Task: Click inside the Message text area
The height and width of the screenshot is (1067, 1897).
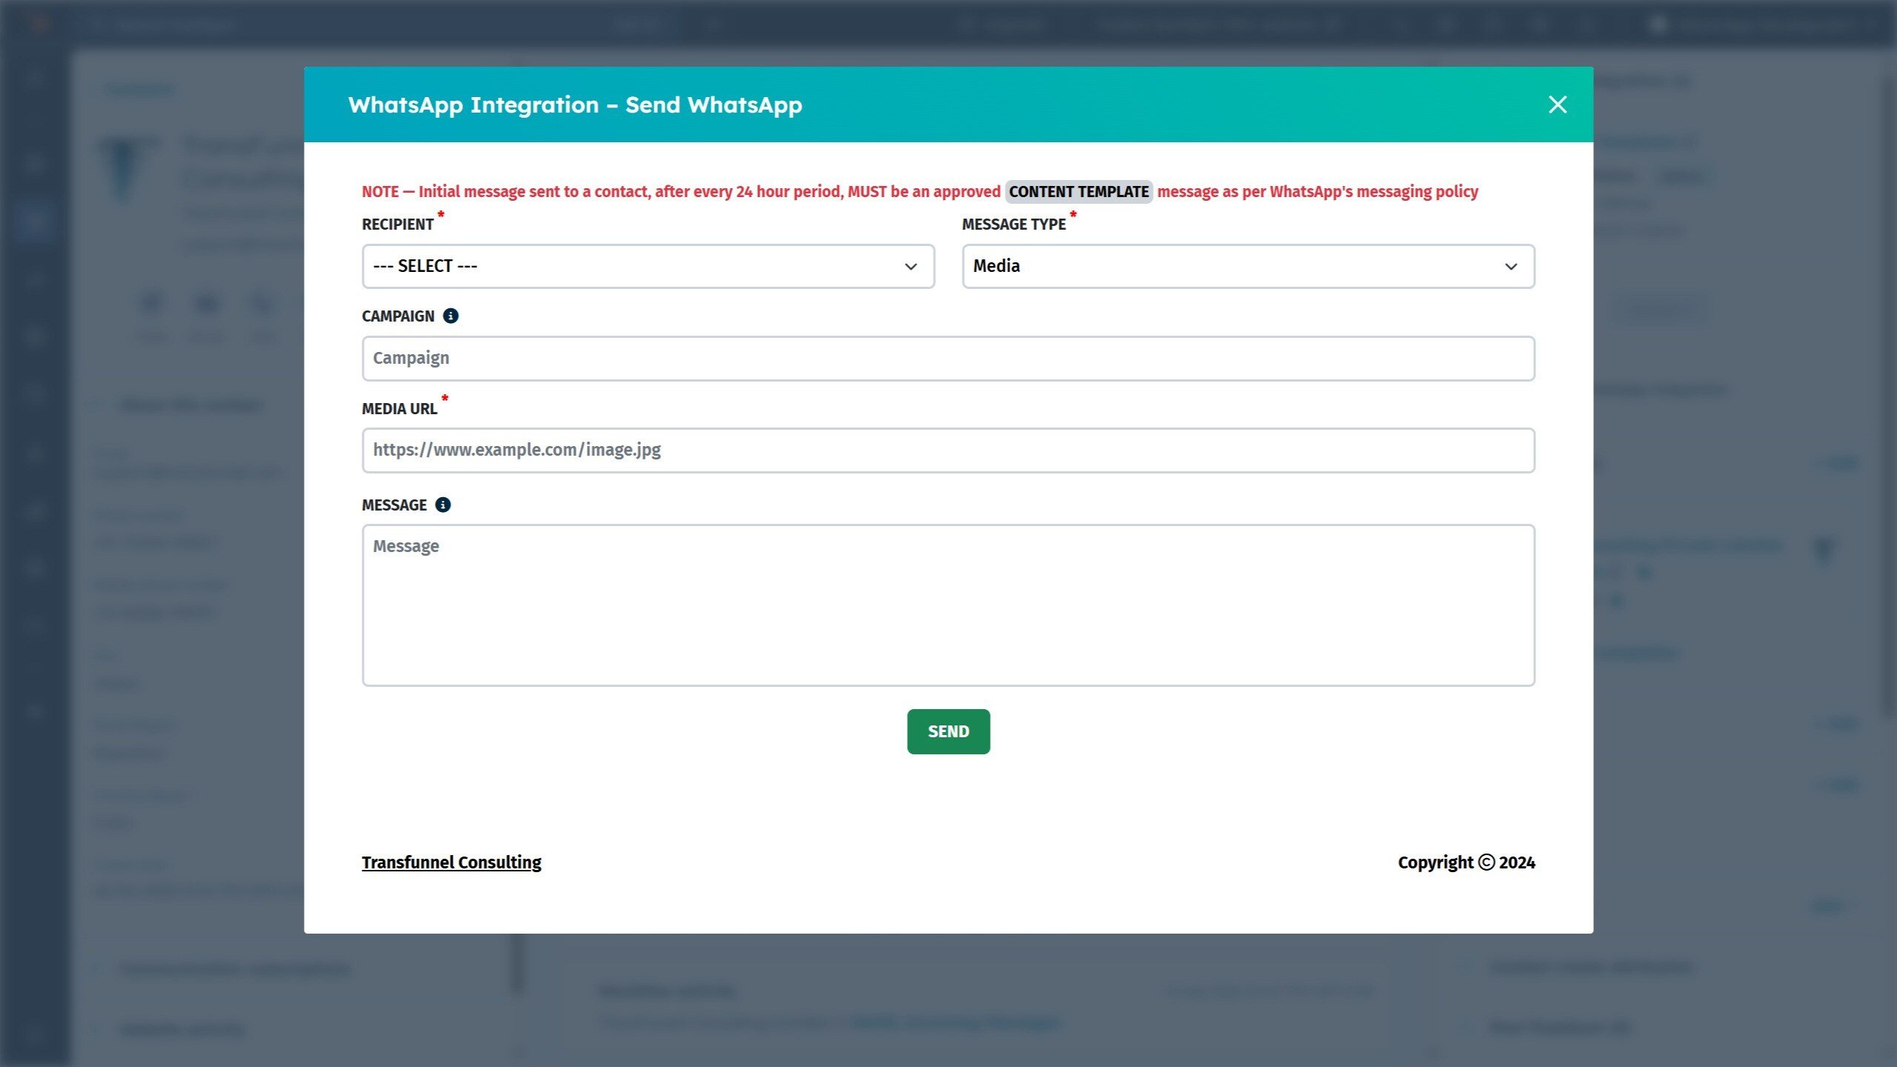Action: click(x=948, y=605)
